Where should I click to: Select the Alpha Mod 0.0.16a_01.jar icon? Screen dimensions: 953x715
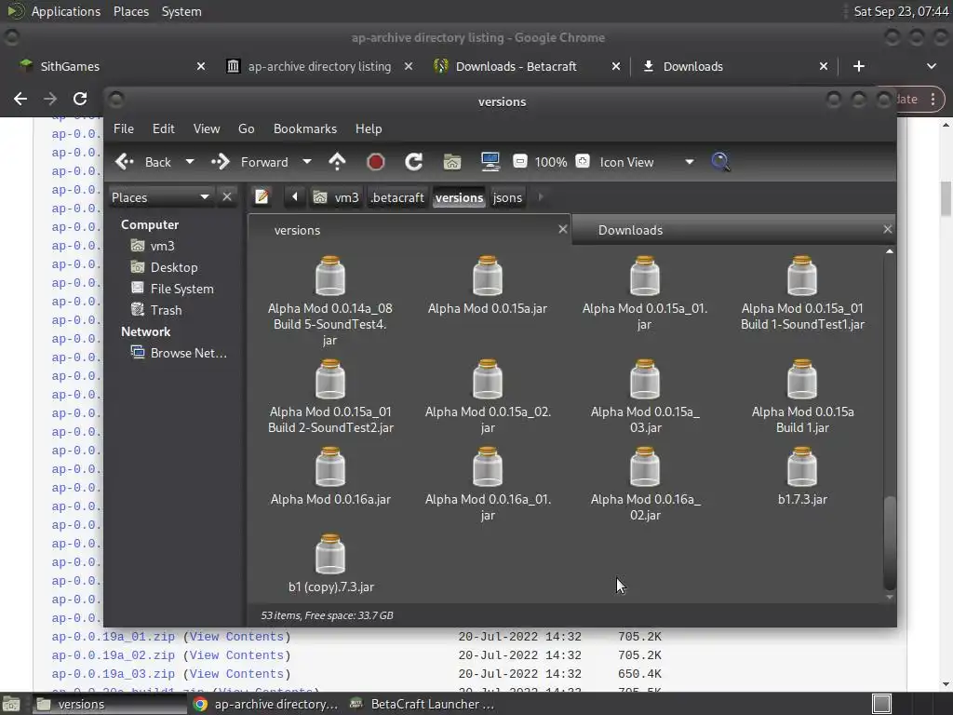coord(488,467)
